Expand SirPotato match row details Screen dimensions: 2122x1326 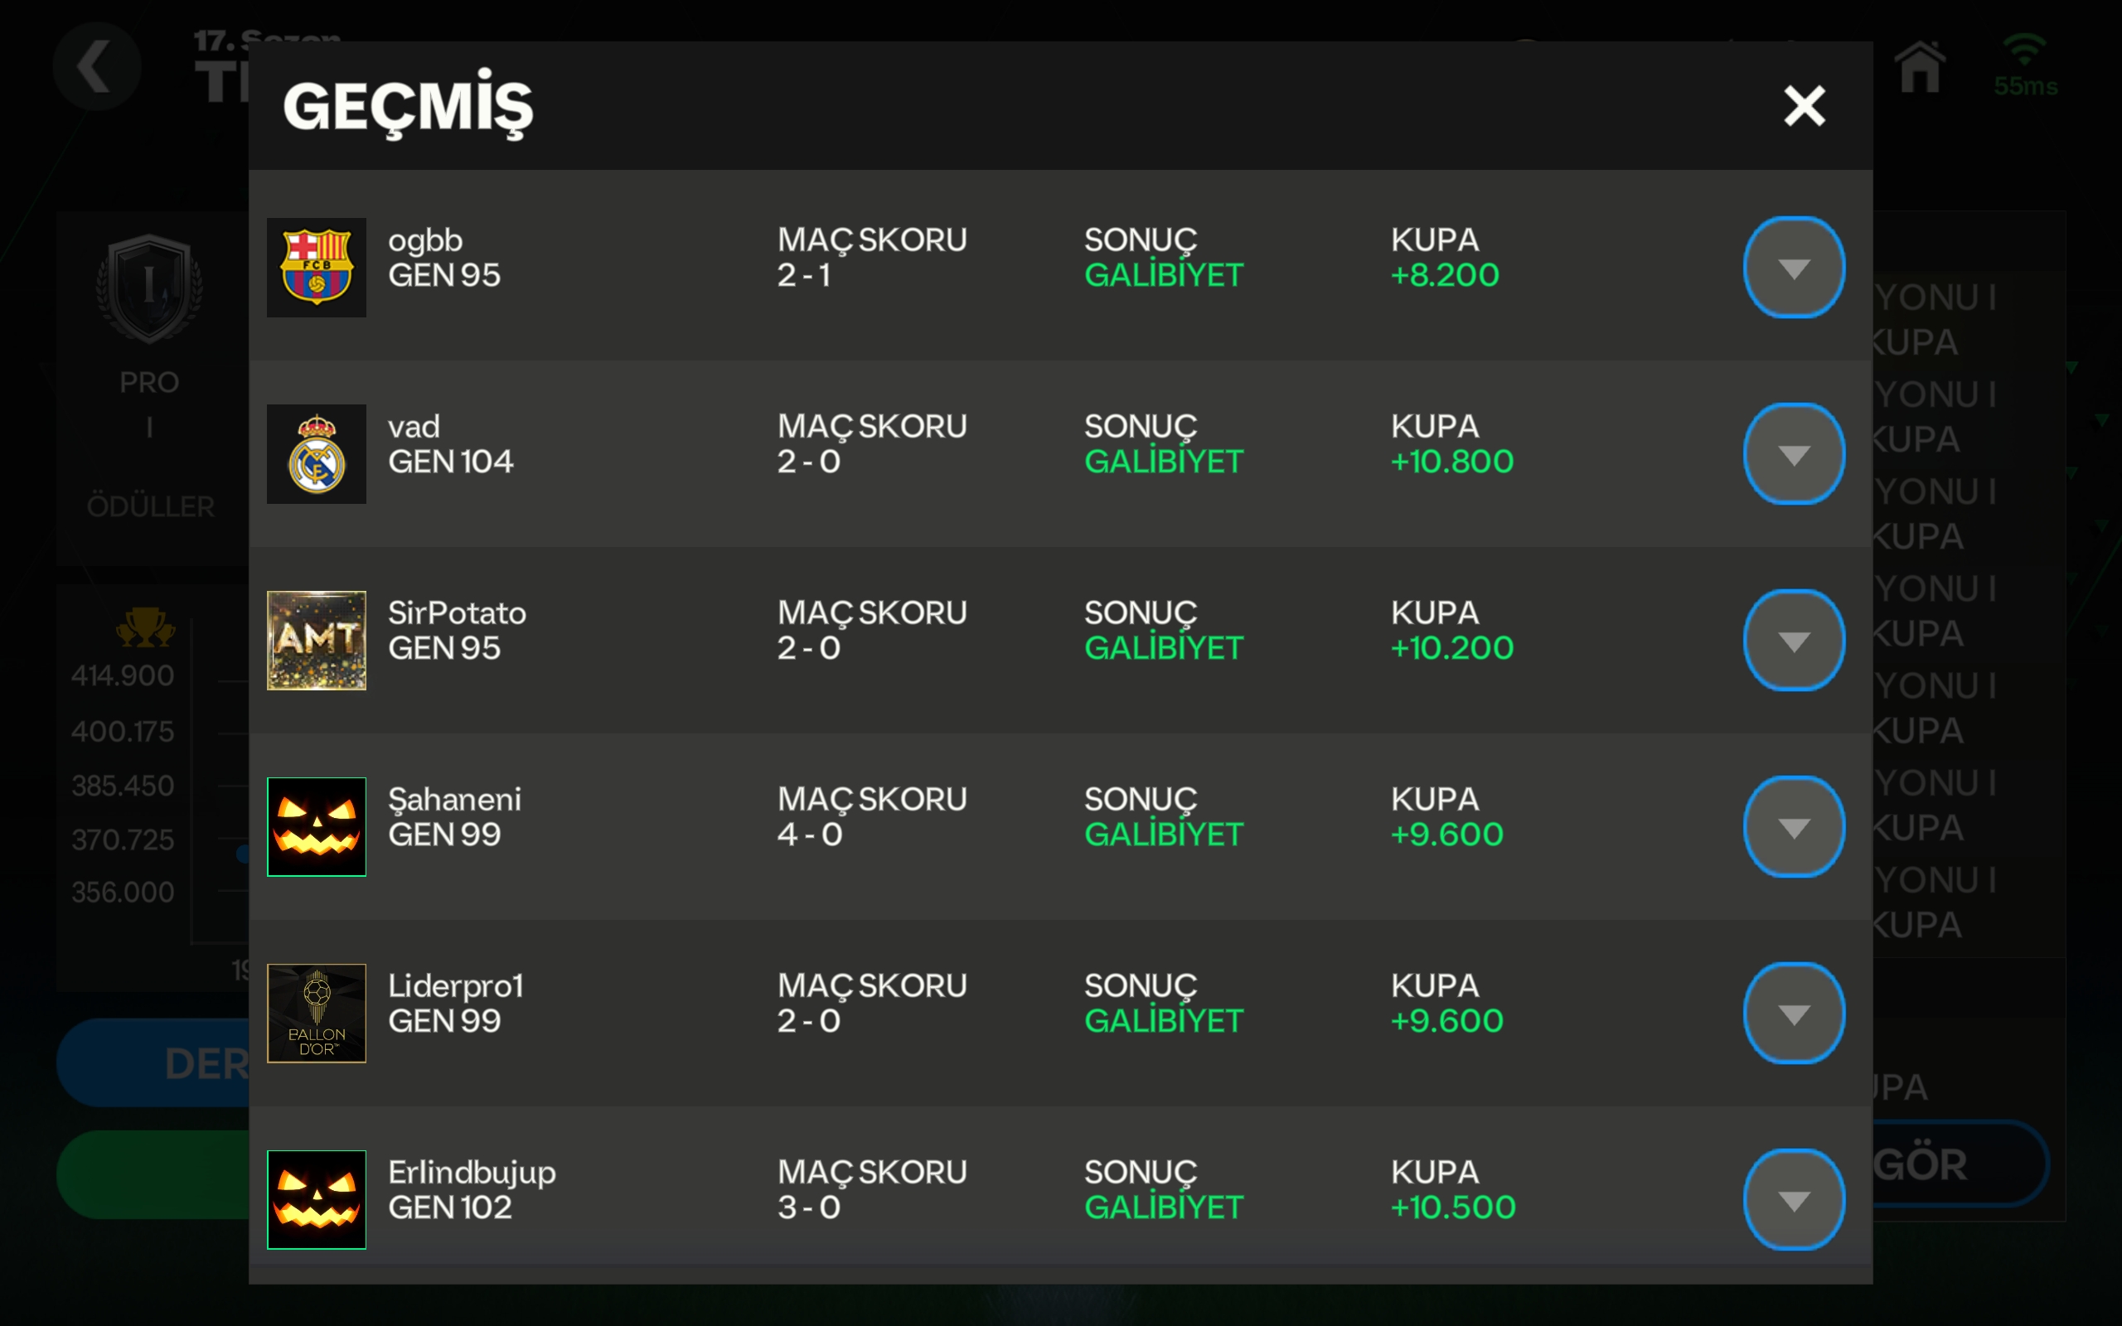click(1793, 640)
